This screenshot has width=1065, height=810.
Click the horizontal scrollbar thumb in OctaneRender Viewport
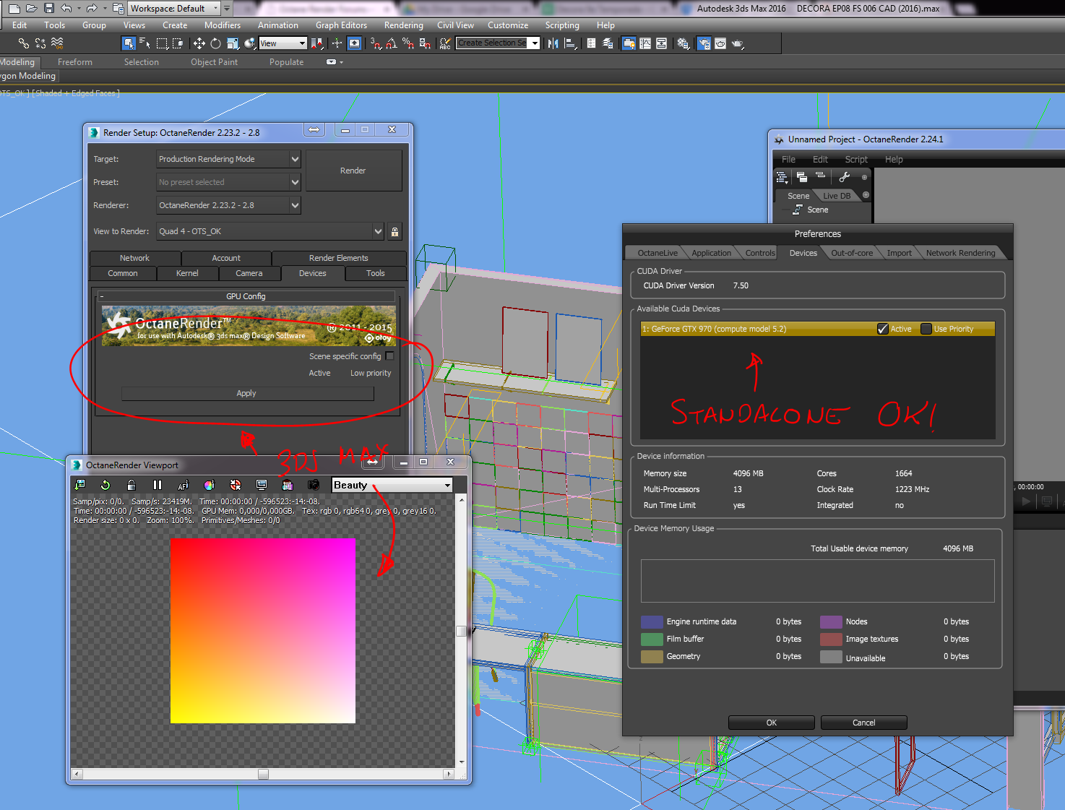[263, 774]
